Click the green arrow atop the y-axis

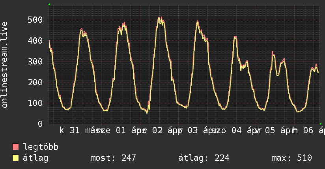pos(49,4)
